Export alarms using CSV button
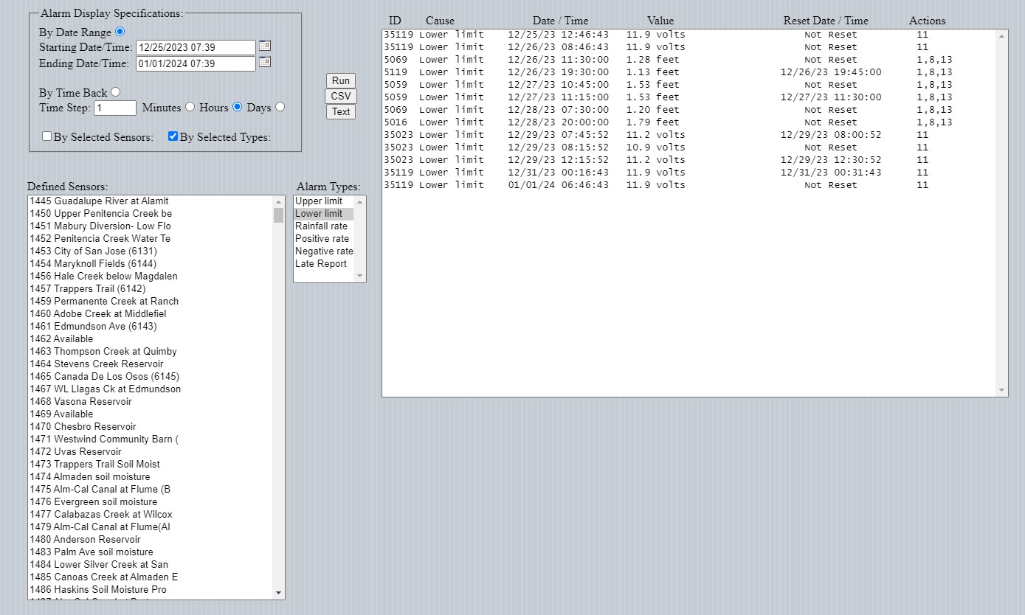 click(340, 96)
